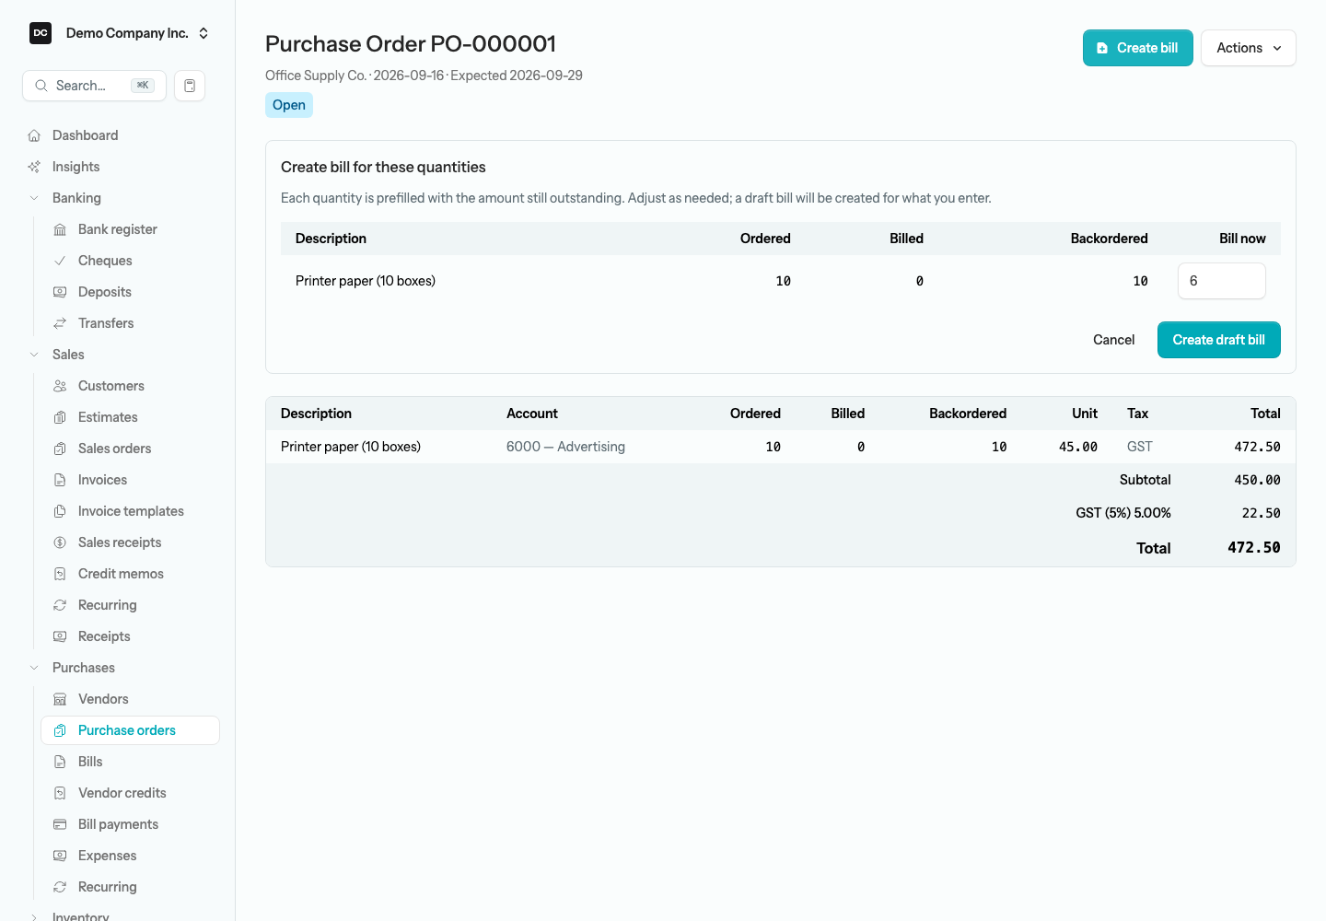Click the Deposits banknote icon
Screen dimensions: 1326x921
[60, 292]
